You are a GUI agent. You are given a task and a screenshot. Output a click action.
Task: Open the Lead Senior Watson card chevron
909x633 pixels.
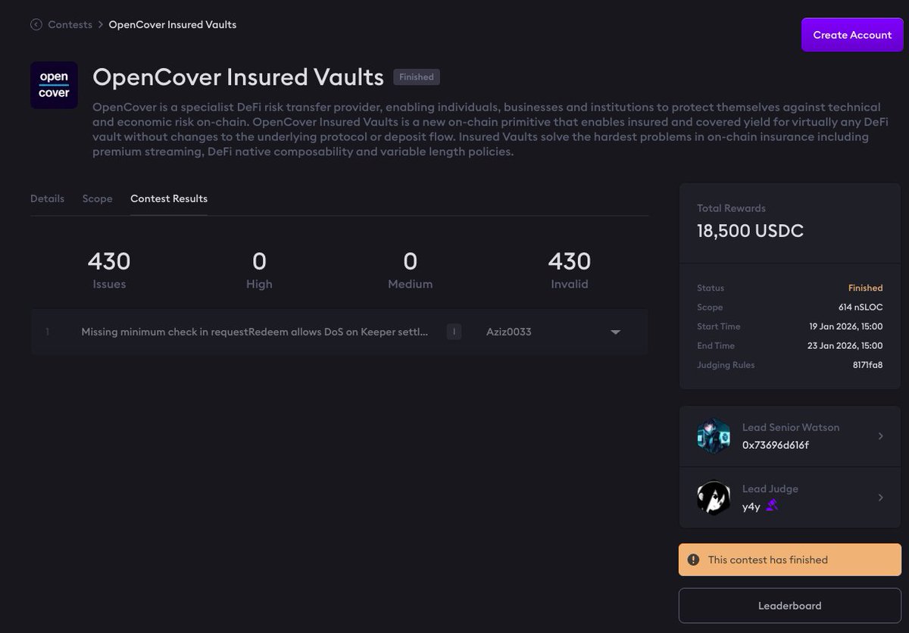pyautogui.click(x=880, y=436)
